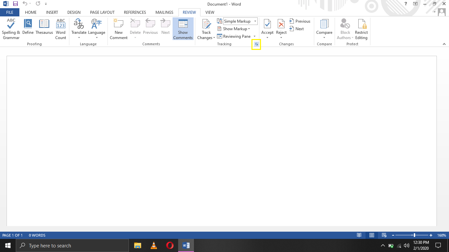Launch Opera from the taskbar
The image size is (449, 252).
(170, 245)
